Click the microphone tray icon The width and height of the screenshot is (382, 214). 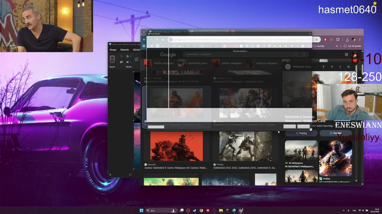point(348,210)
